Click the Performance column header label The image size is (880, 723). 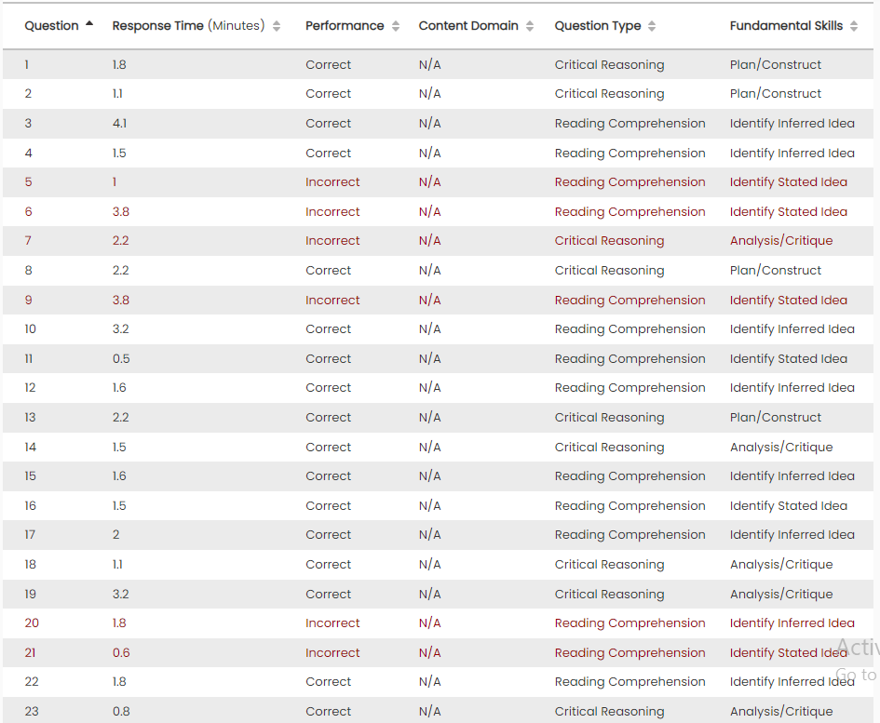tap(345, 26)
